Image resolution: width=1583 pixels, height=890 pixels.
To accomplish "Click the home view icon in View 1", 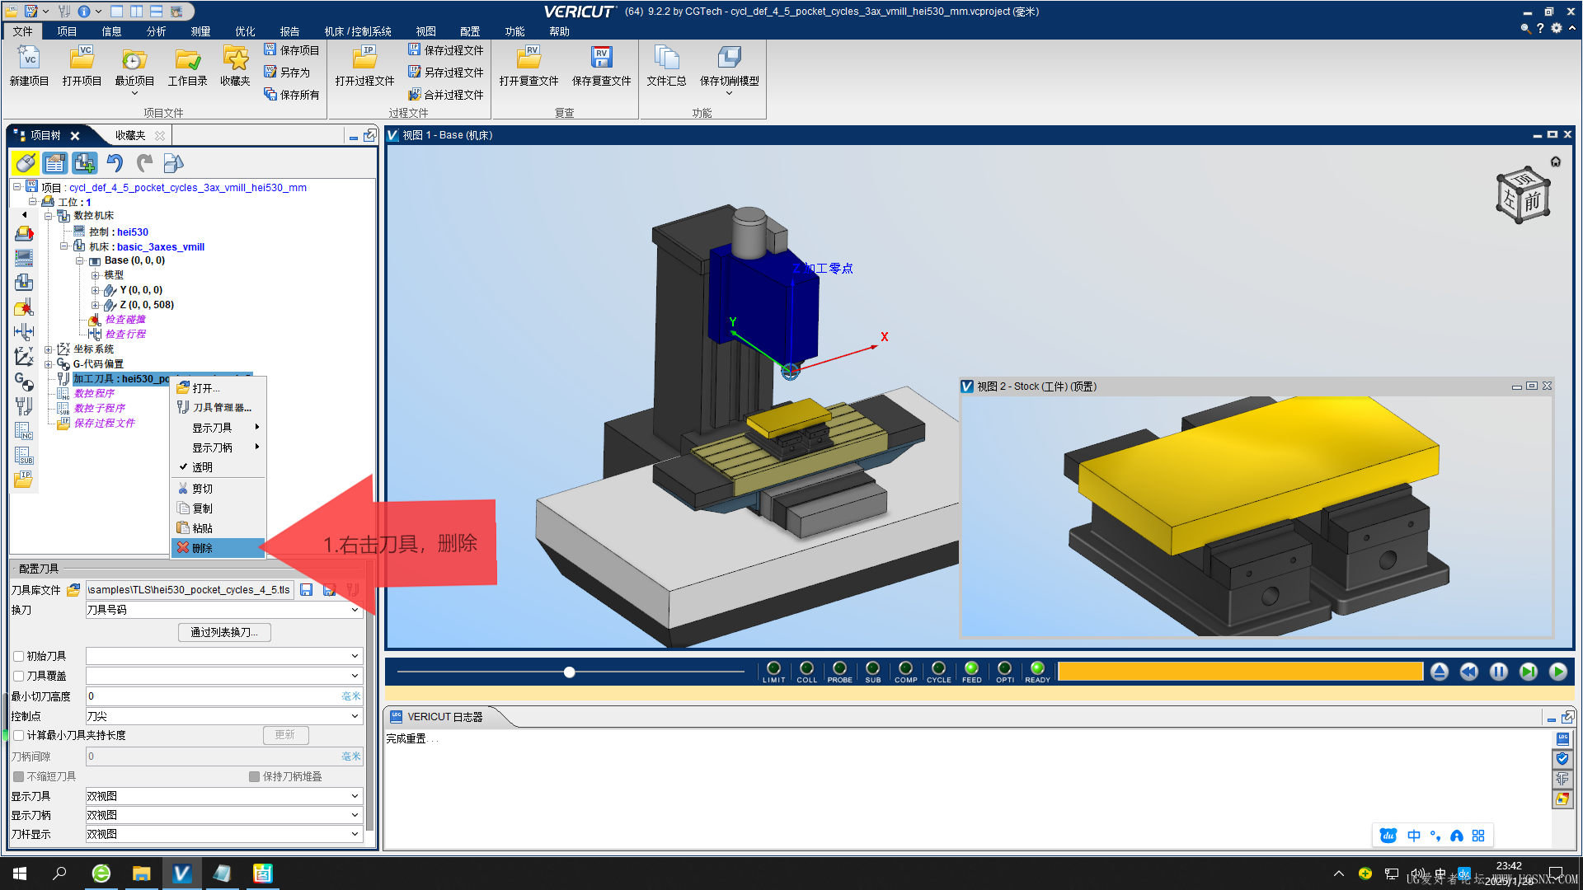I will click(1556, 162).
